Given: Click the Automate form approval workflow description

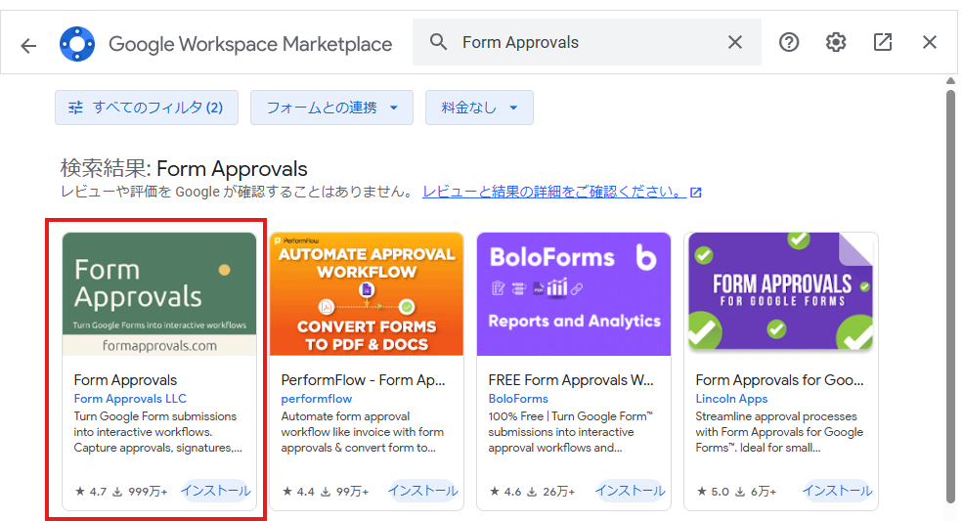Looking at the screenshot, I should pyautogui.click(x=363, y=432).
